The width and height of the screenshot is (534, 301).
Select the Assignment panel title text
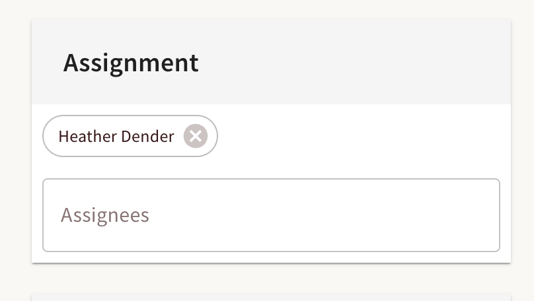pyautogui.click(x=131, y=63)
